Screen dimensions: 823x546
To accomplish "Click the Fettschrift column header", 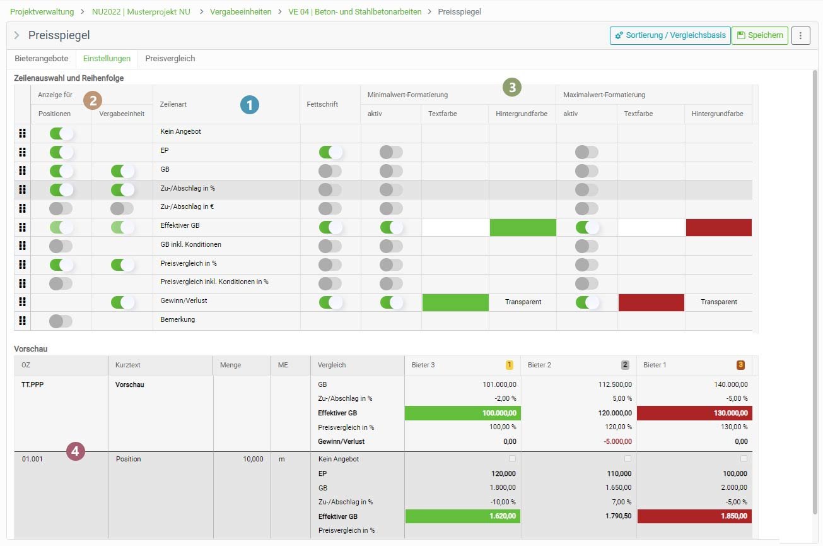I will pos(330,105).
